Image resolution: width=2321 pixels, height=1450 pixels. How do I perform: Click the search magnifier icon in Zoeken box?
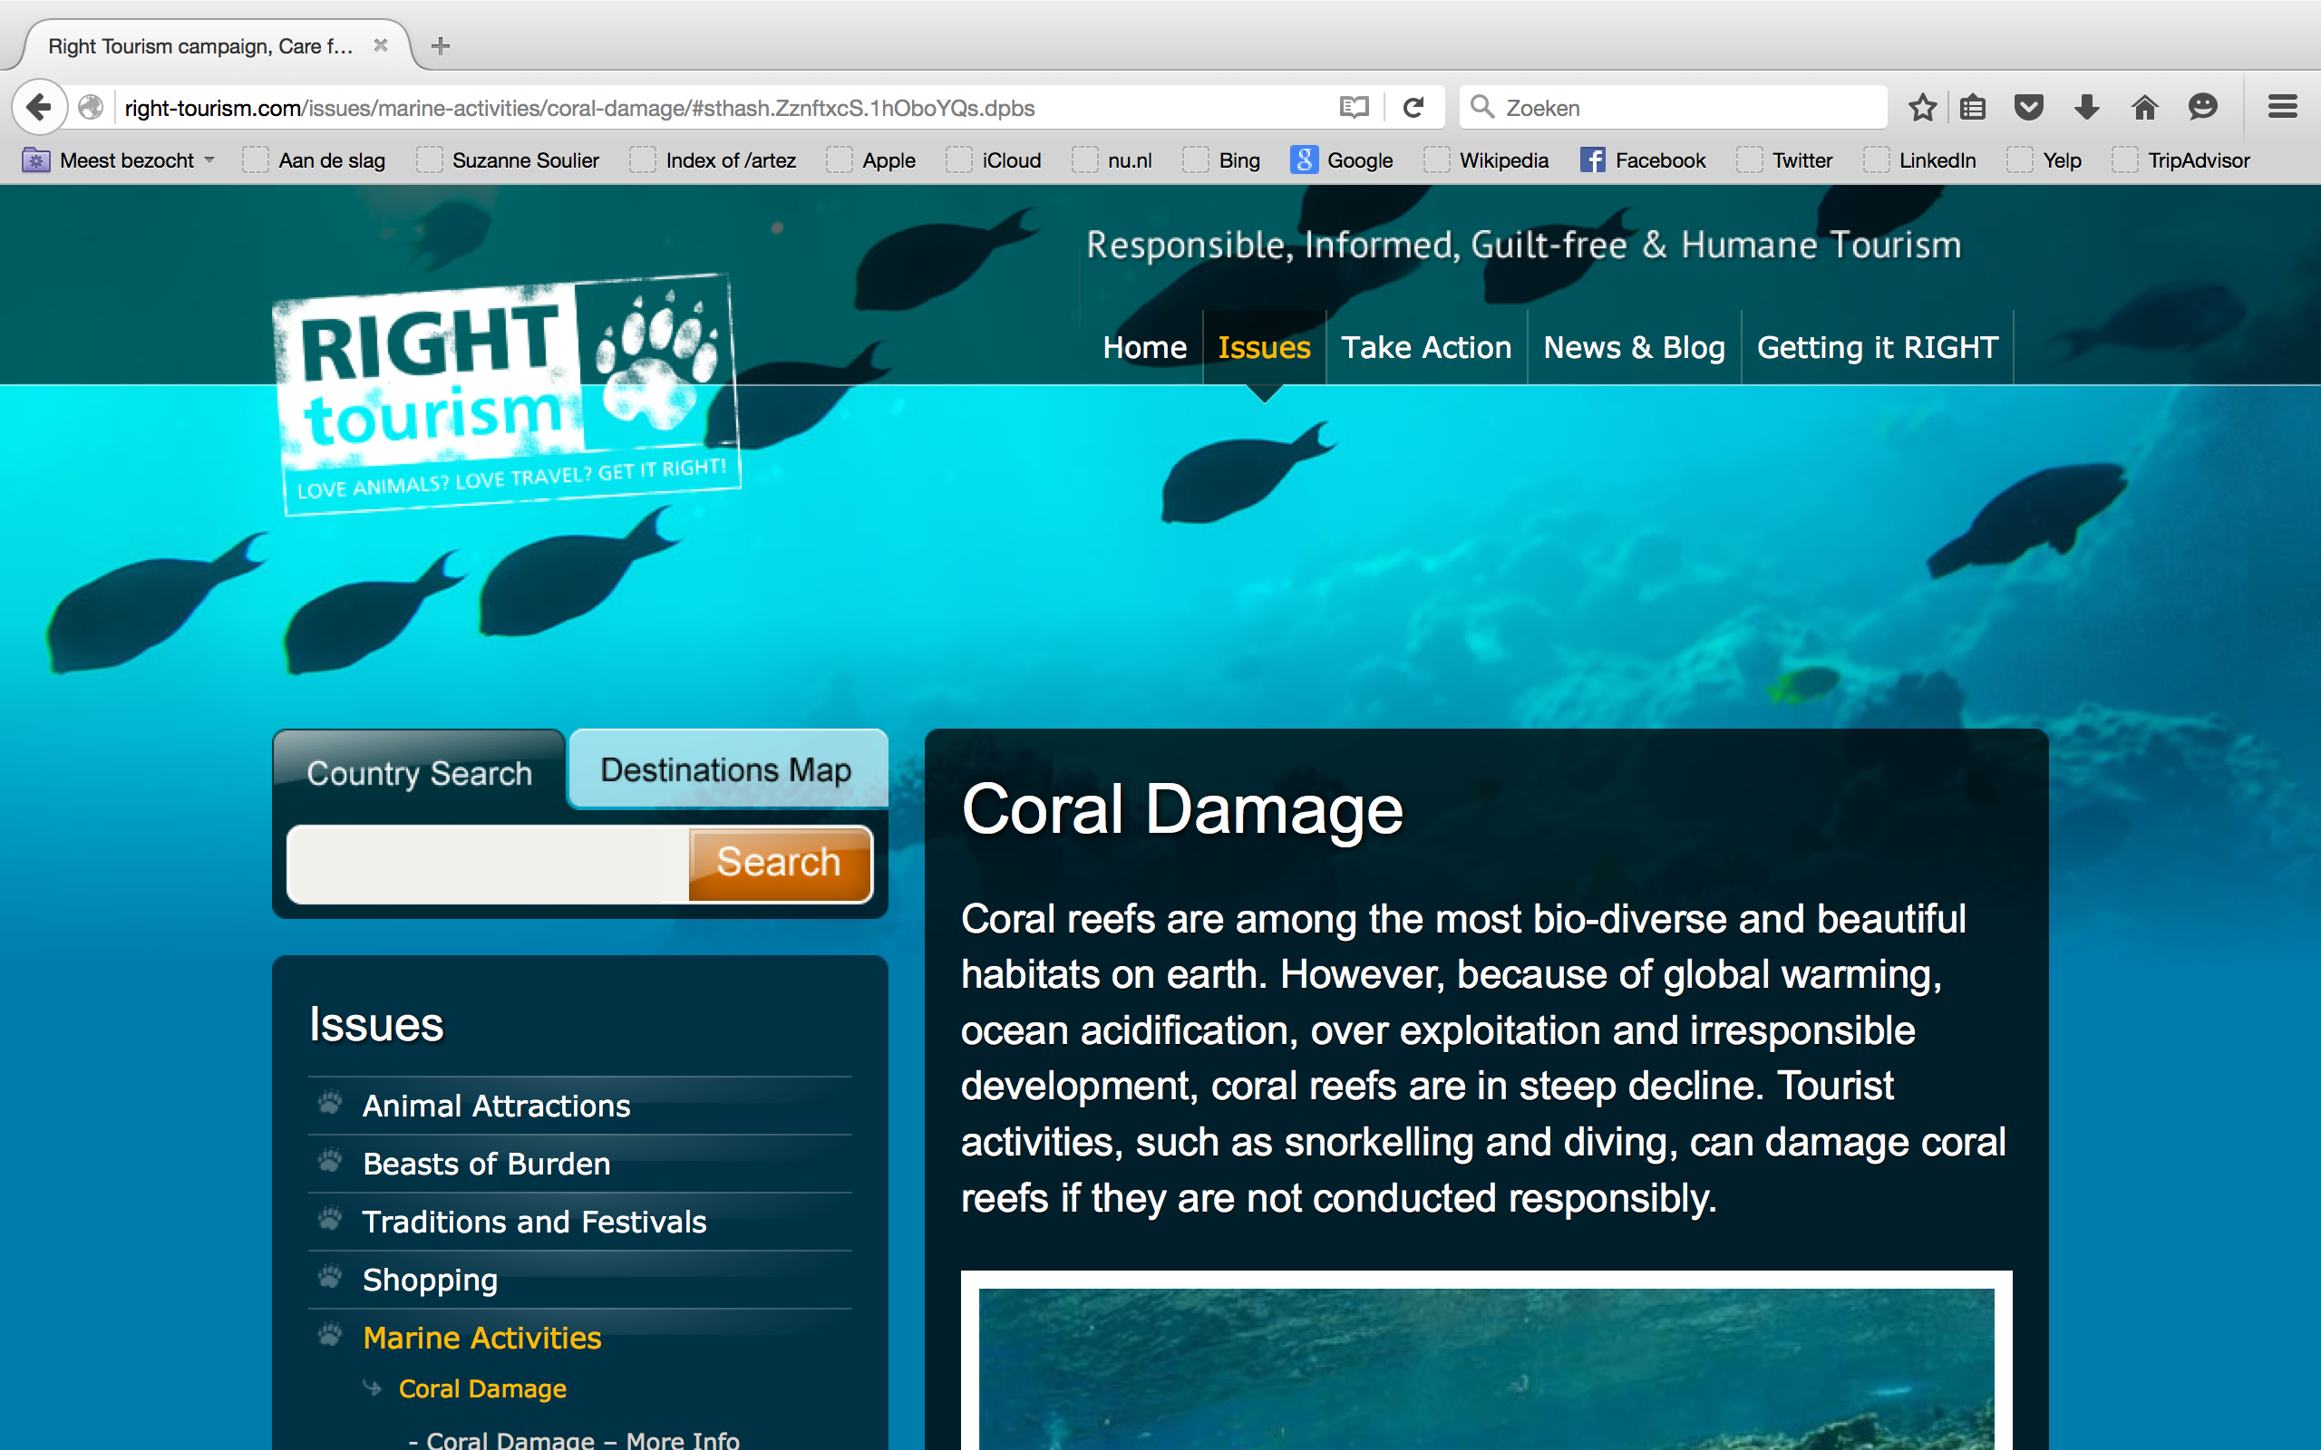[1481, 106]
